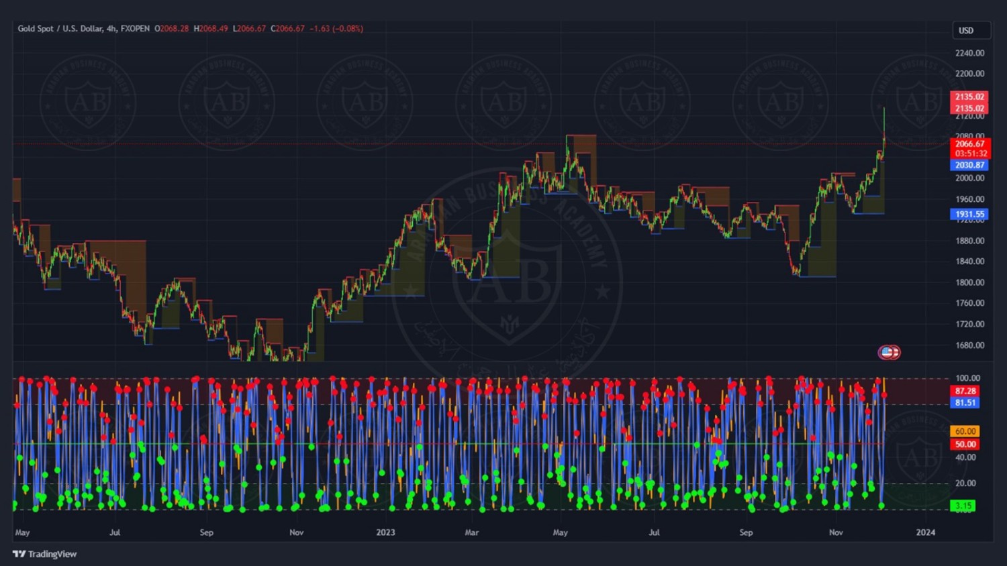1007x566 pixels.
Task: Click the green 3.15 oscillator label
Action: 964,506
